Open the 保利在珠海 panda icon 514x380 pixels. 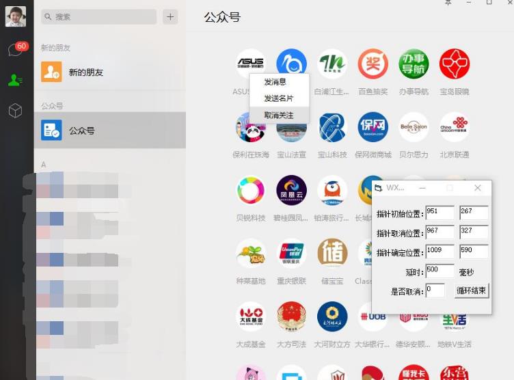251,127
